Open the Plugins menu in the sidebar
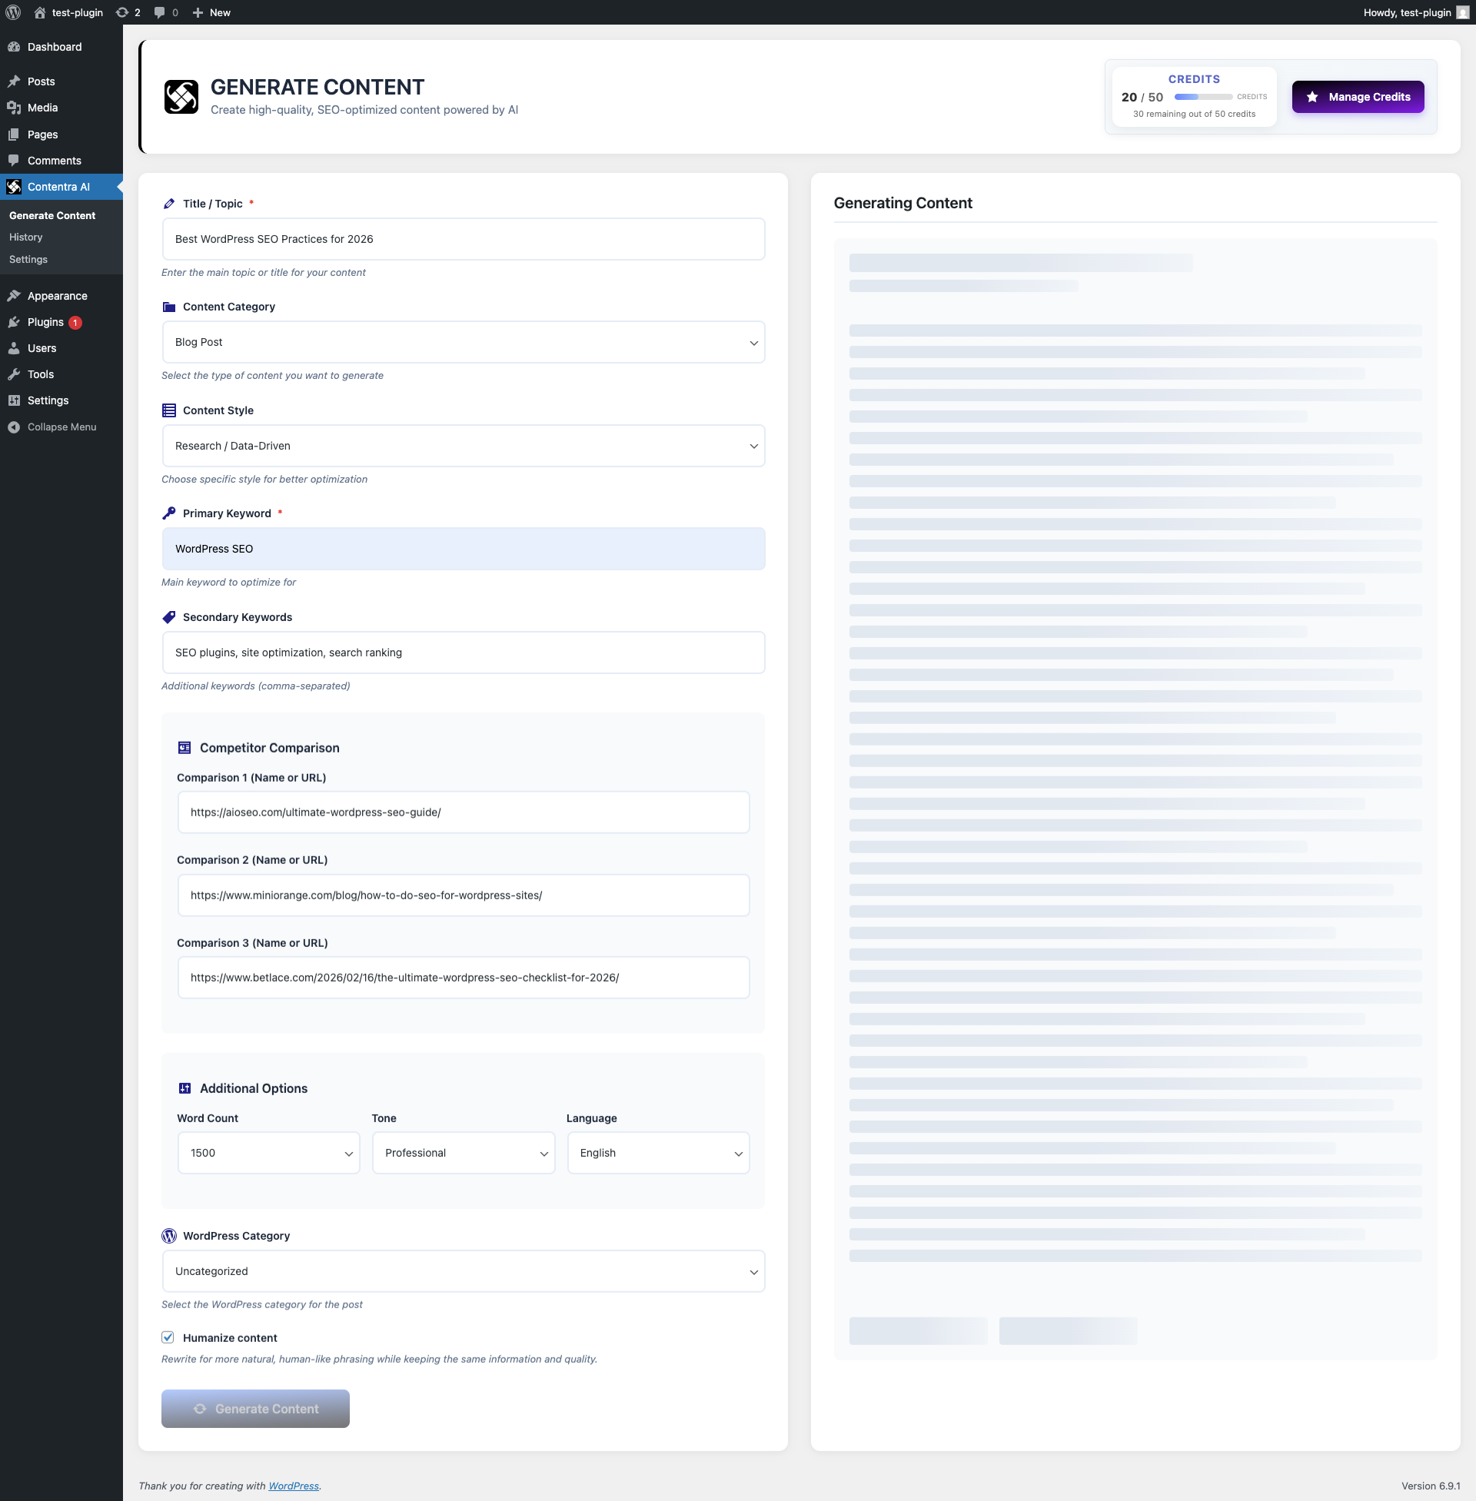Screen dimensions: 1476x1501 [44, 322]
